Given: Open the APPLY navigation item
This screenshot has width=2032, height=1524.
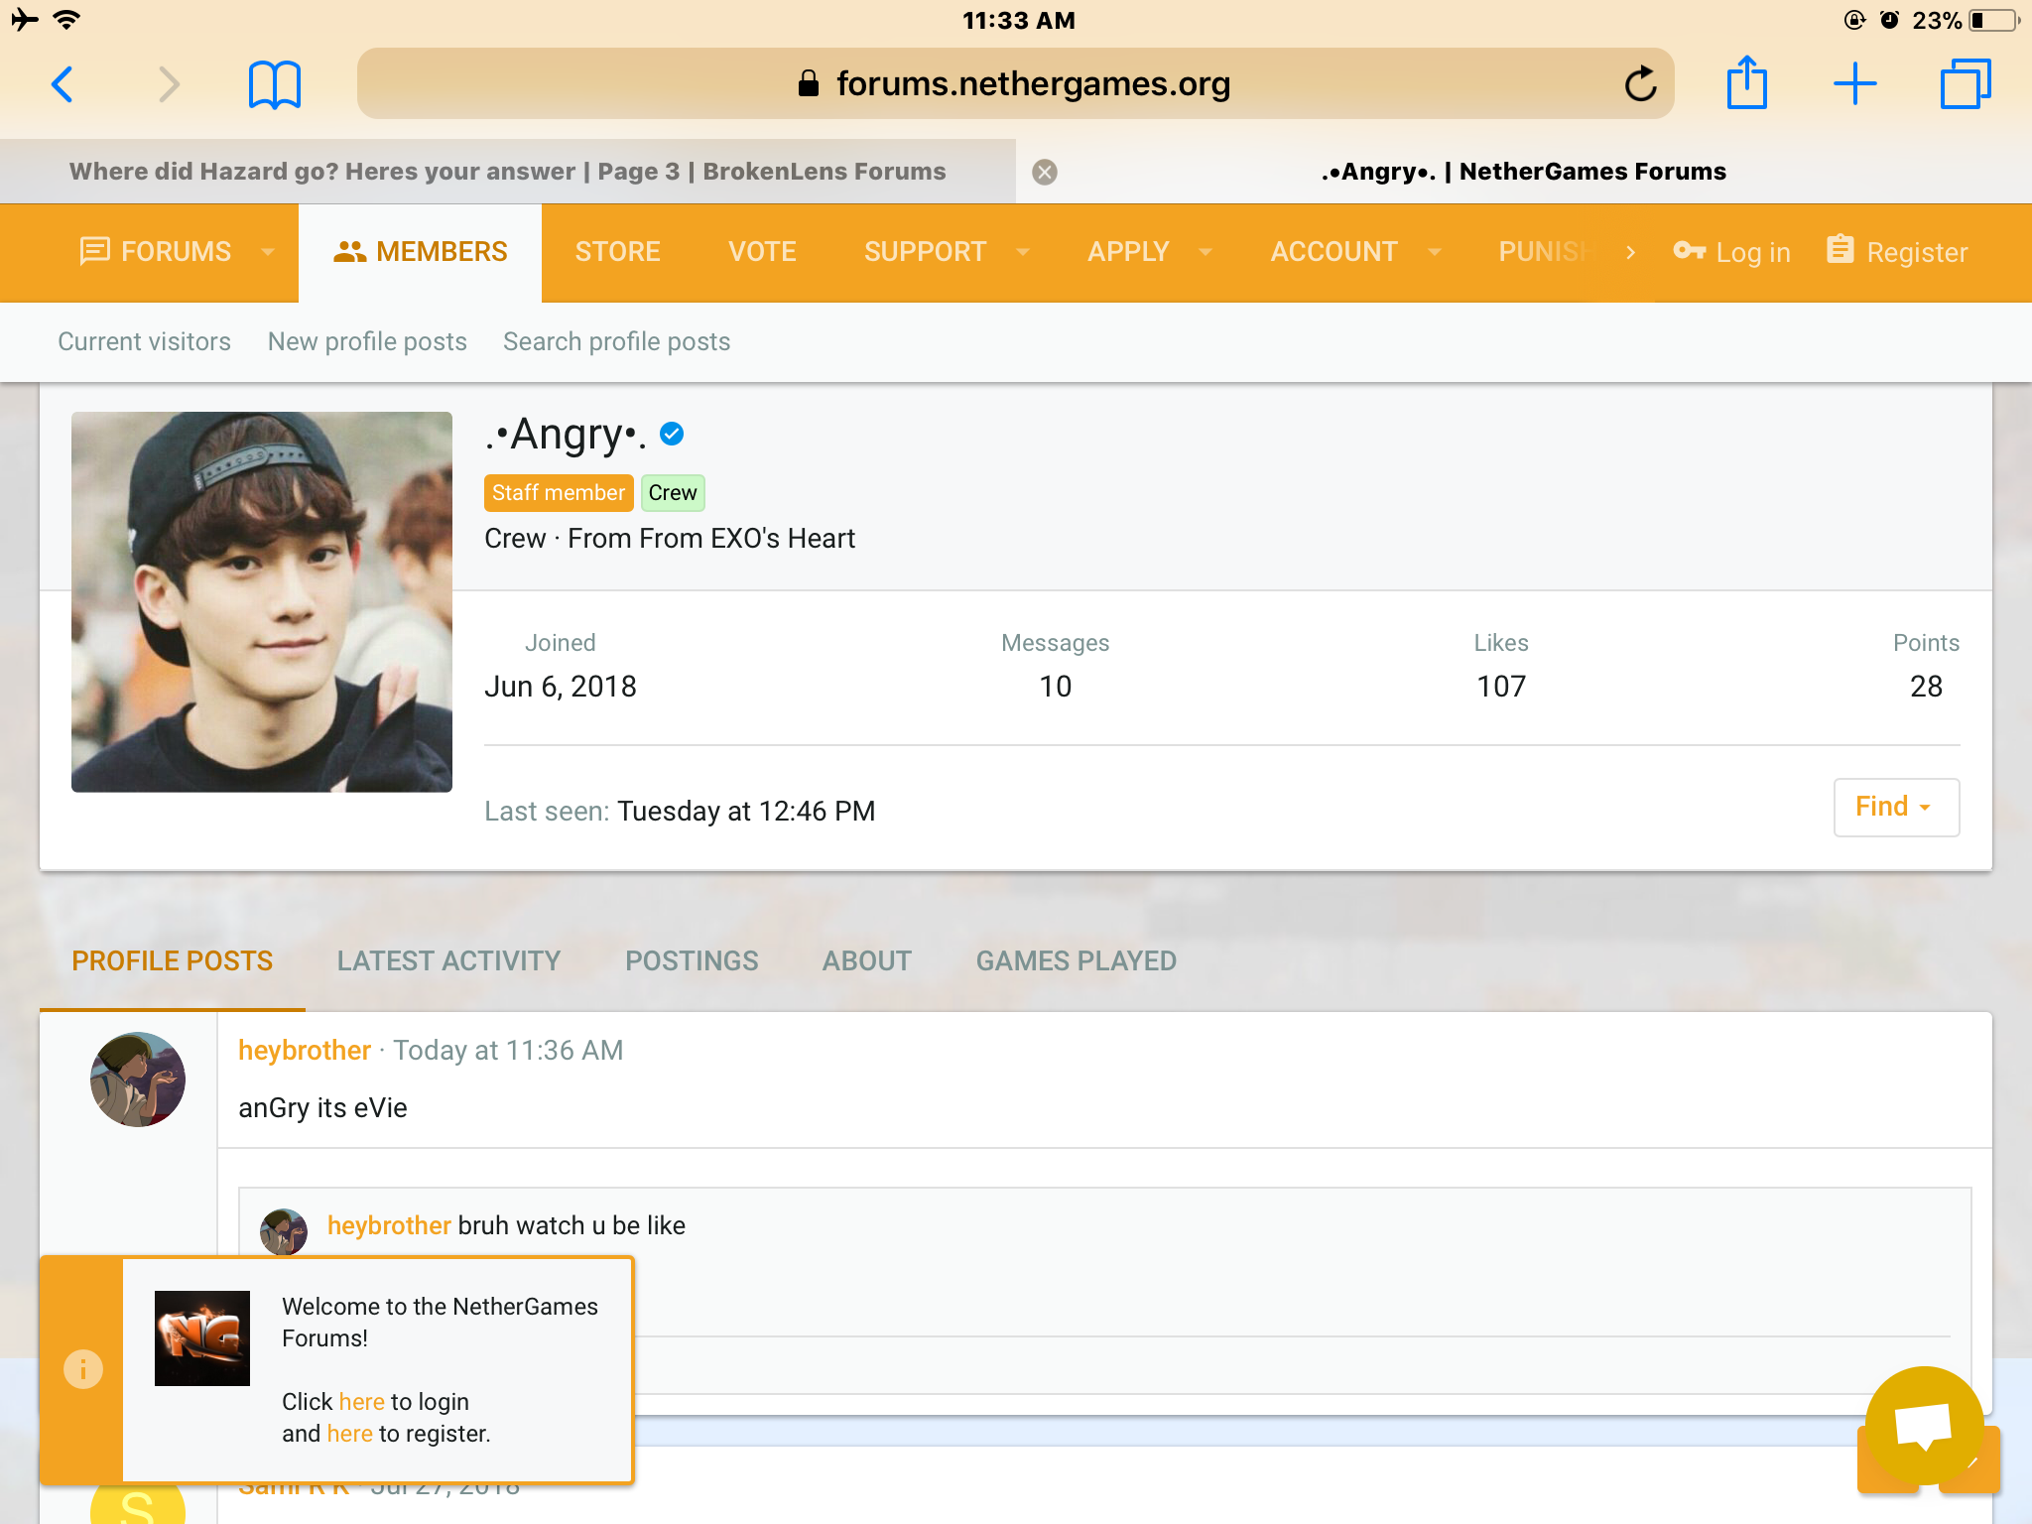Looking at the screenshot, I should pos(1129,252).
